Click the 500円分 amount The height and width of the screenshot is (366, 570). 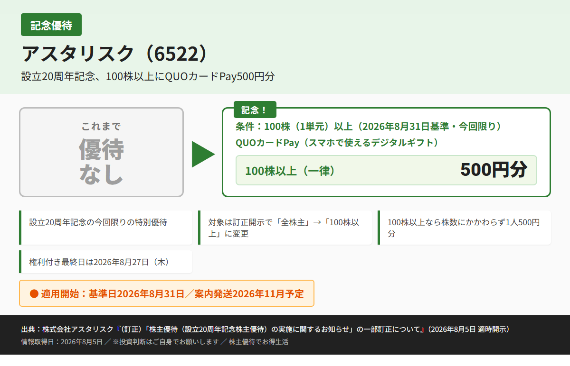[x=494, y=170]
